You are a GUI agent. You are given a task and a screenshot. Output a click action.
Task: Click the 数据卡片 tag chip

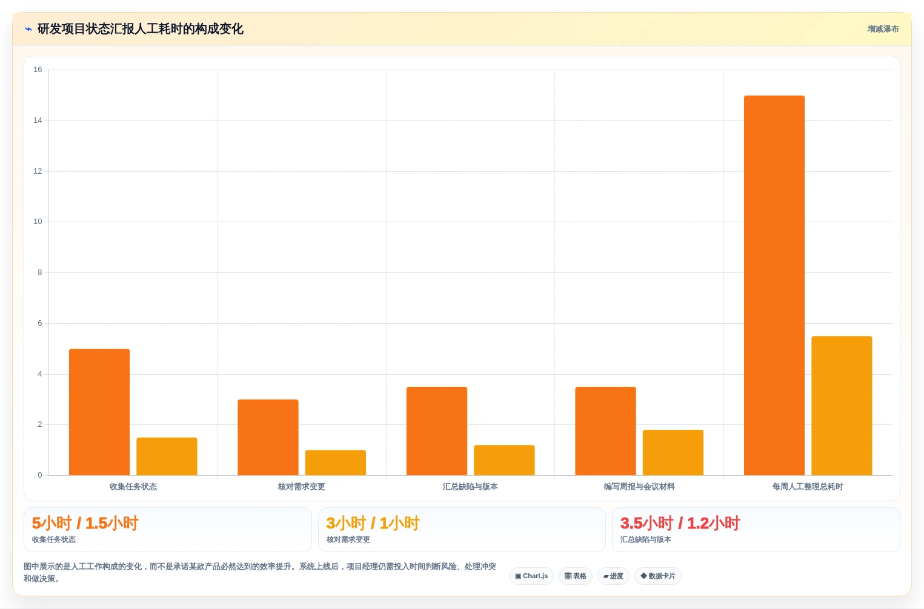658,576
